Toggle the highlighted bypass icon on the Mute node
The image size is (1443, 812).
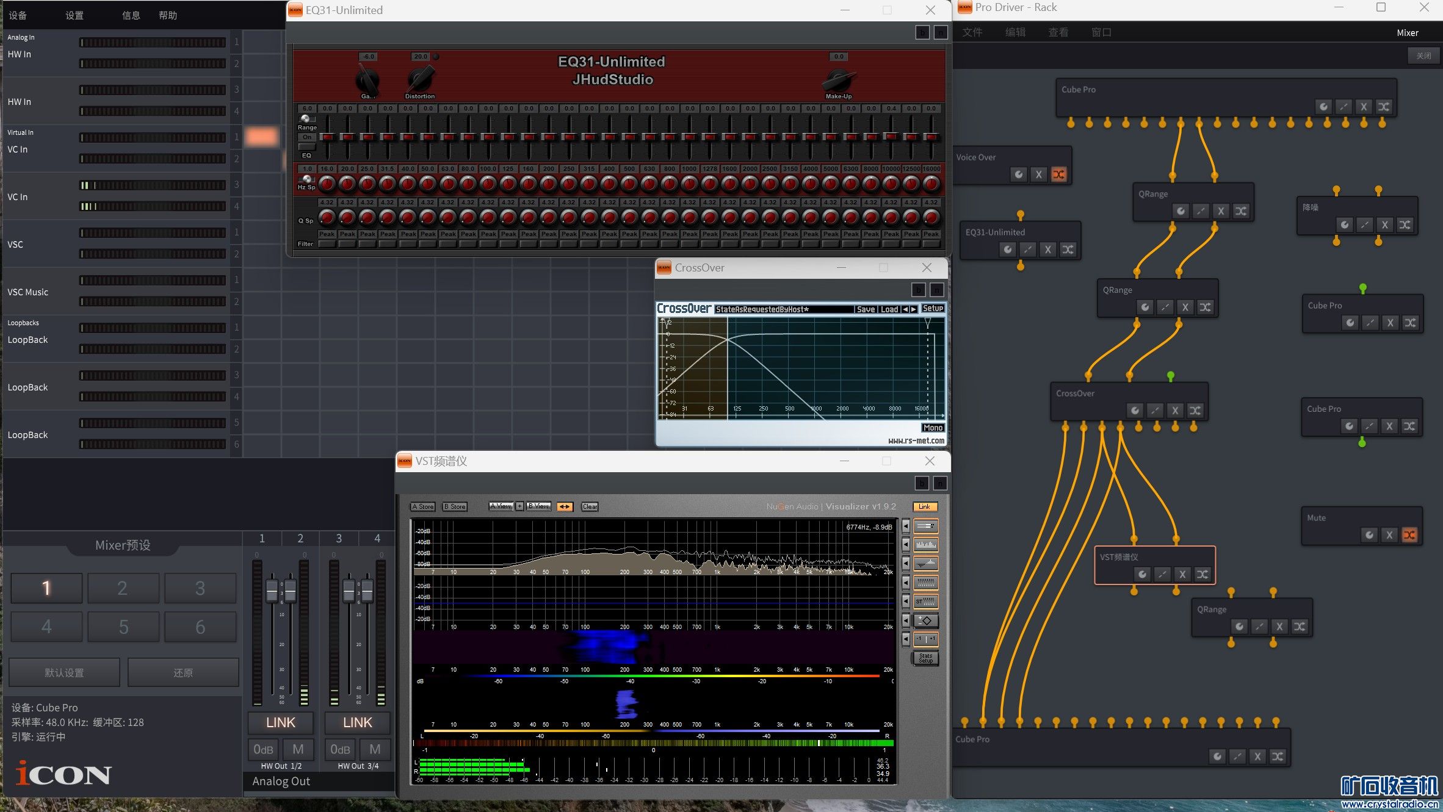(1409, 535)
